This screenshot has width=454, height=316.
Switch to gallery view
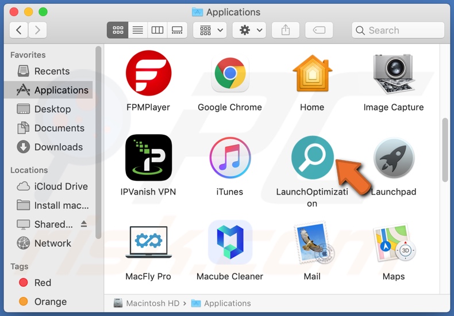(177, 30)
